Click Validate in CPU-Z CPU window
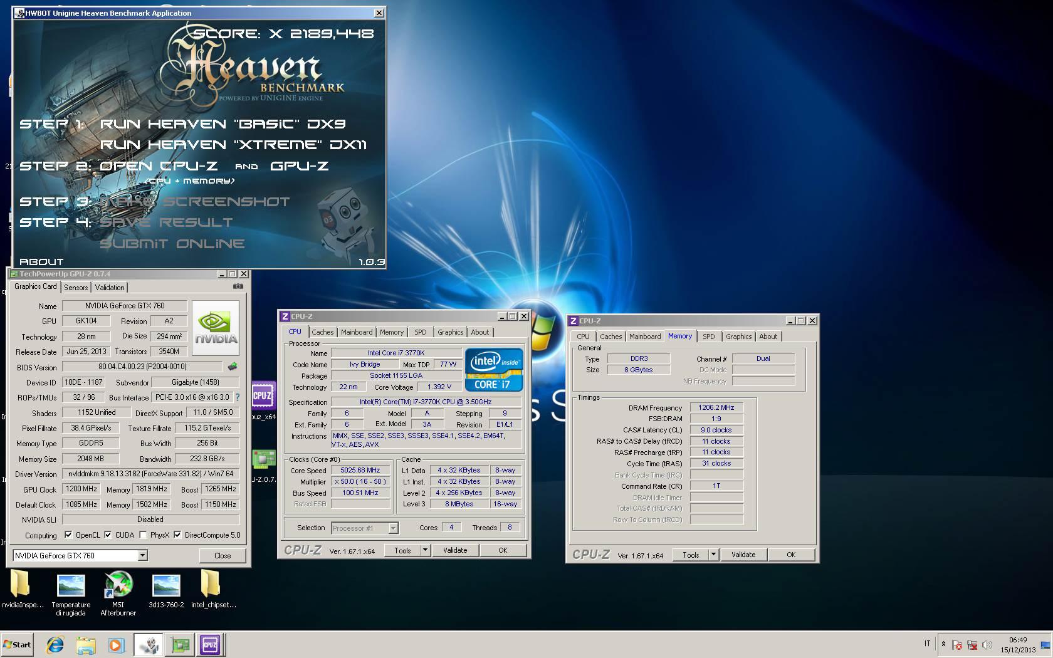Viewport: 1053px width, 658px height. [x=455, y=550]
